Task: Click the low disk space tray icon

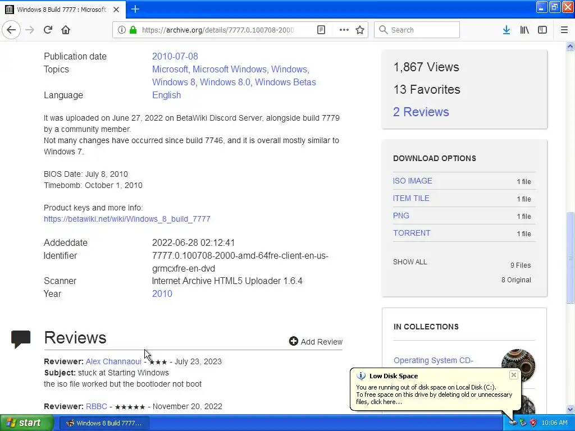Action: pyautogui.click(x=513, y=423)
